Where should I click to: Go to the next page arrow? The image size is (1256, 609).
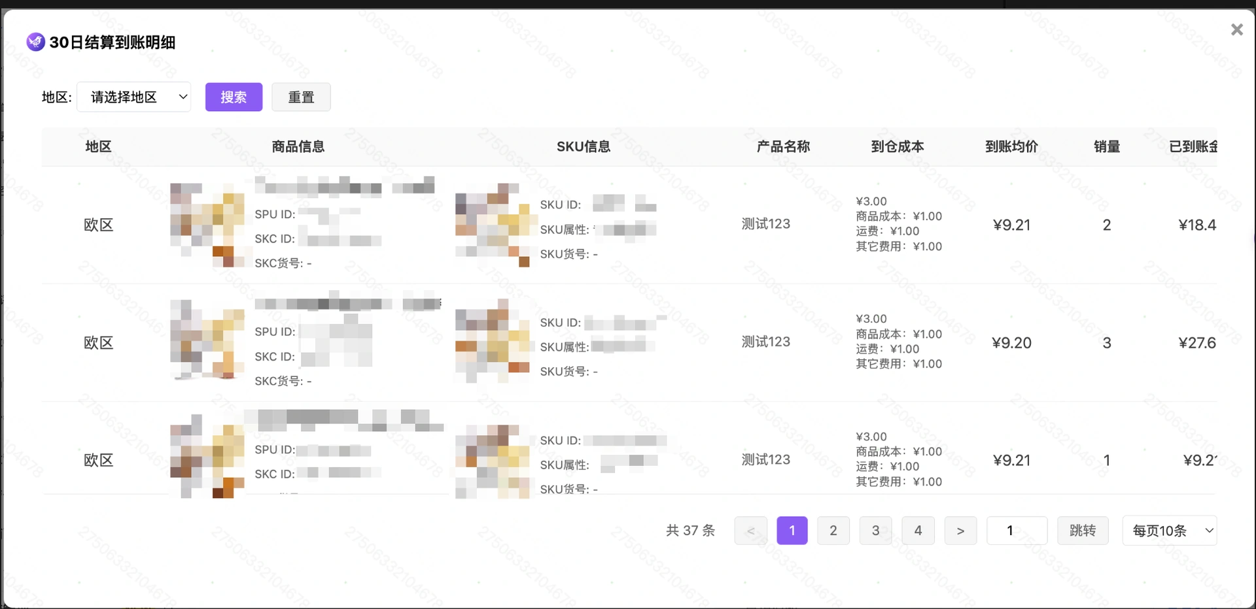click(x=960, y=531)
